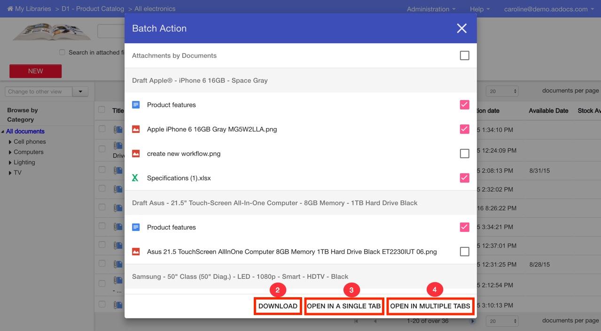Image resolution: width=601 pixels, height=331 pixels.
Task: Click OPEN IN MULTIPLE TABS
Action: [430, 306]
